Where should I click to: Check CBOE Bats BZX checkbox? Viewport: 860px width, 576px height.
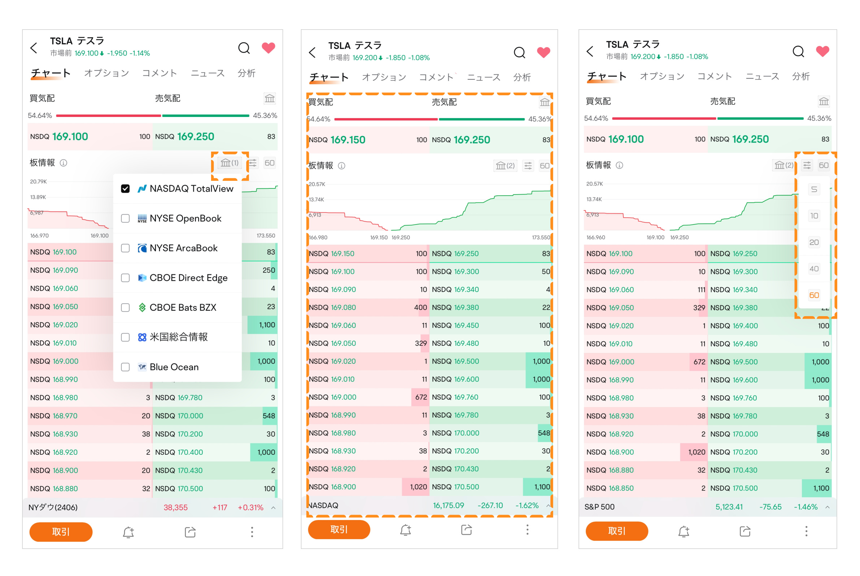(125, 307)
